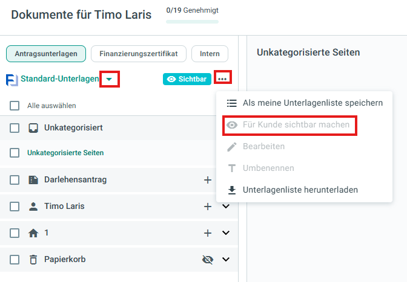Check the Alle auswählen checkbox
This screenshot has width=407, height=282.
click(15, 106)
